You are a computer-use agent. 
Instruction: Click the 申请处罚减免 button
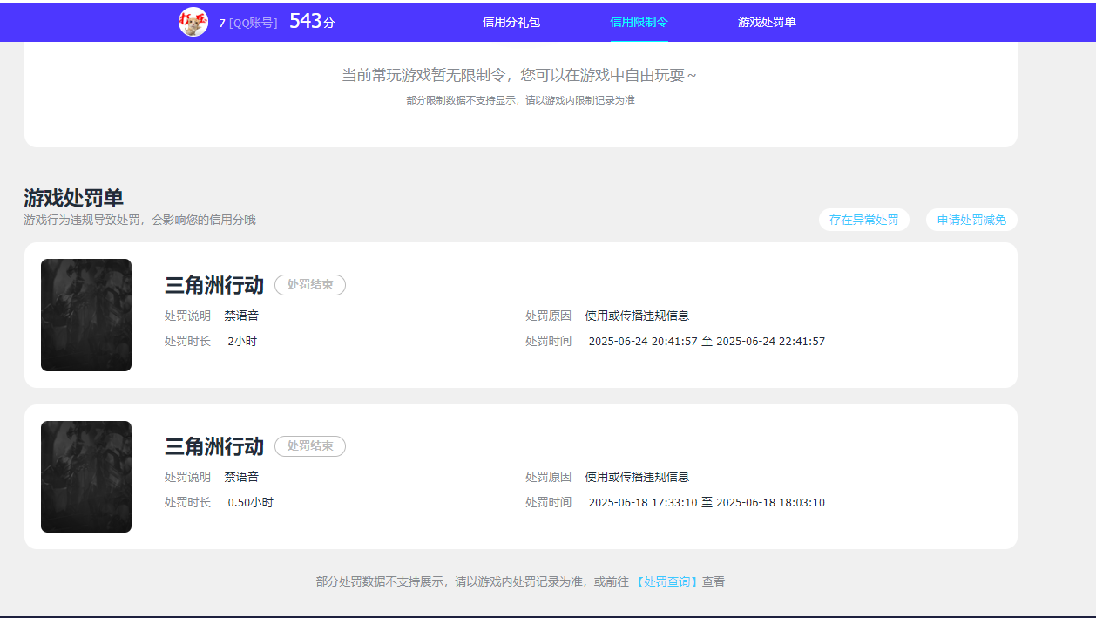click(971, 220)
